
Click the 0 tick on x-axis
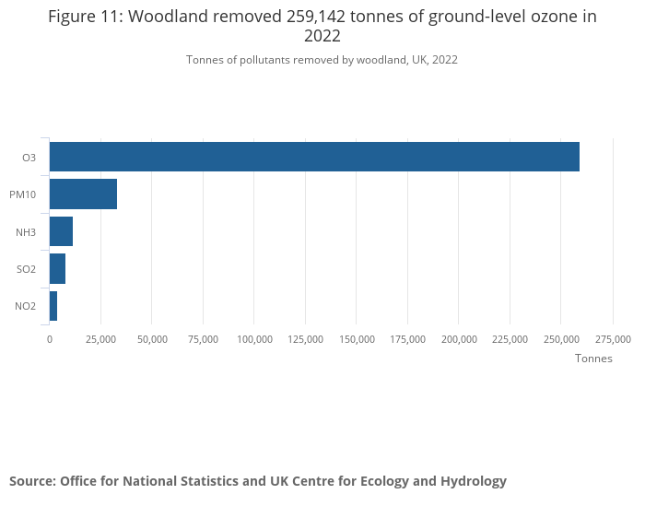point(50,339)
